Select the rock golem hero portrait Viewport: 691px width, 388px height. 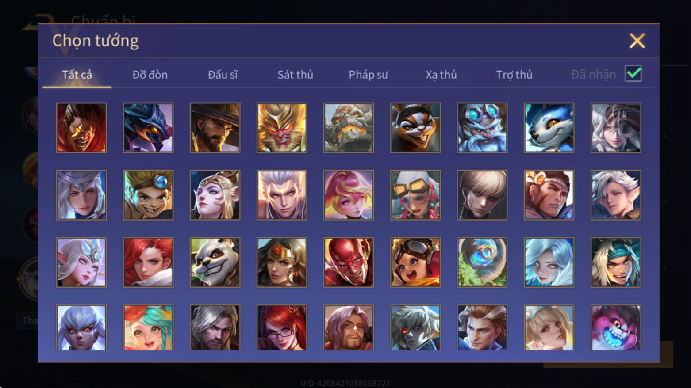pos(349,128)
